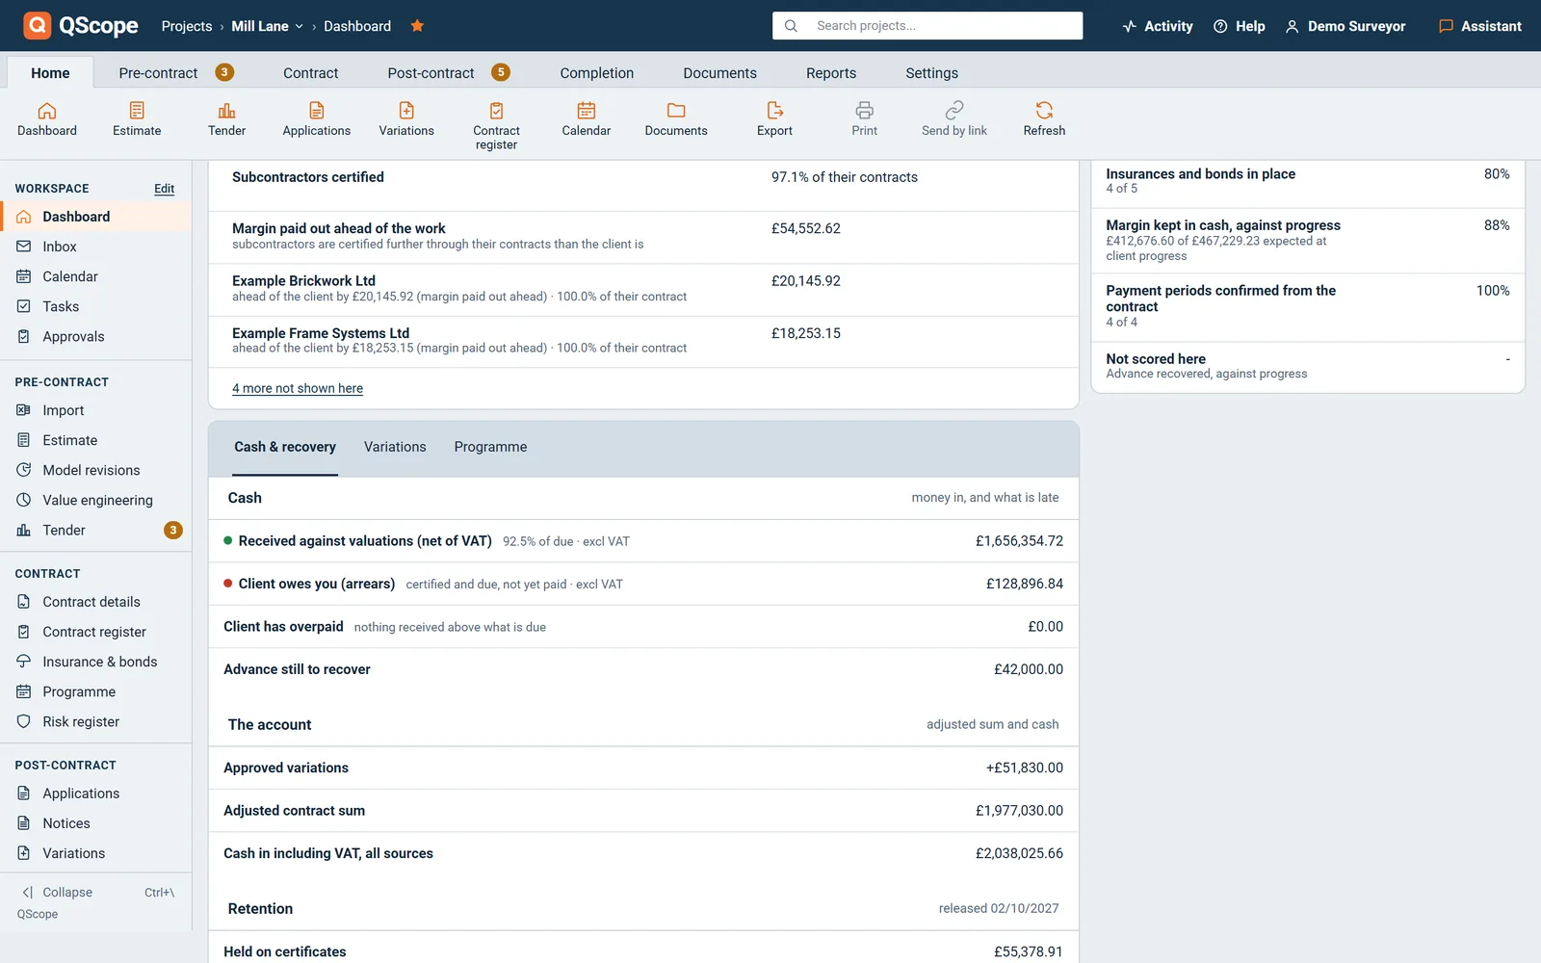Open Approvals in the sidebar
Viewport: 1541px width, 963px height.
tap(96, 336)
